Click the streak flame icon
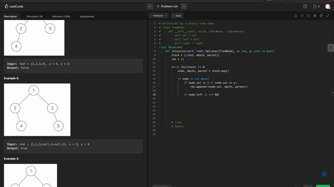334x187 pixels. (x=315, y=6)
